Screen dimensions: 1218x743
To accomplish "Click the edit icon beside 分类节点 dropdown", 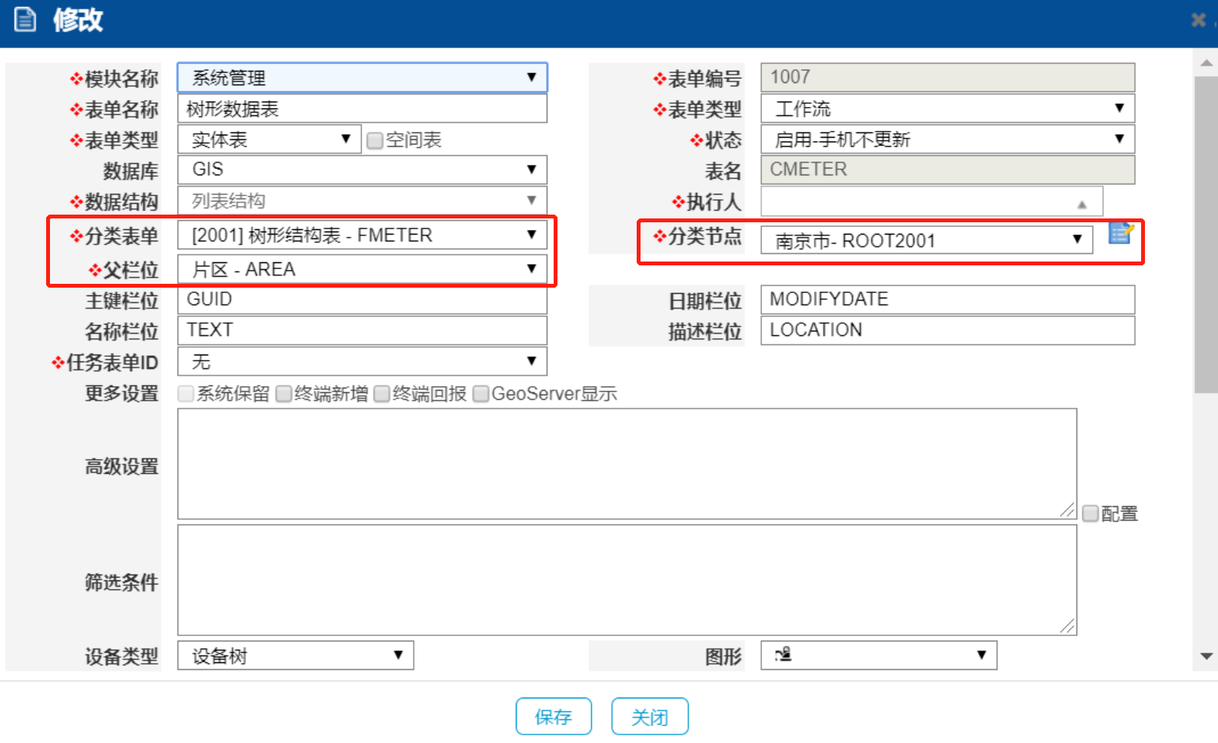I will 1121,233.
